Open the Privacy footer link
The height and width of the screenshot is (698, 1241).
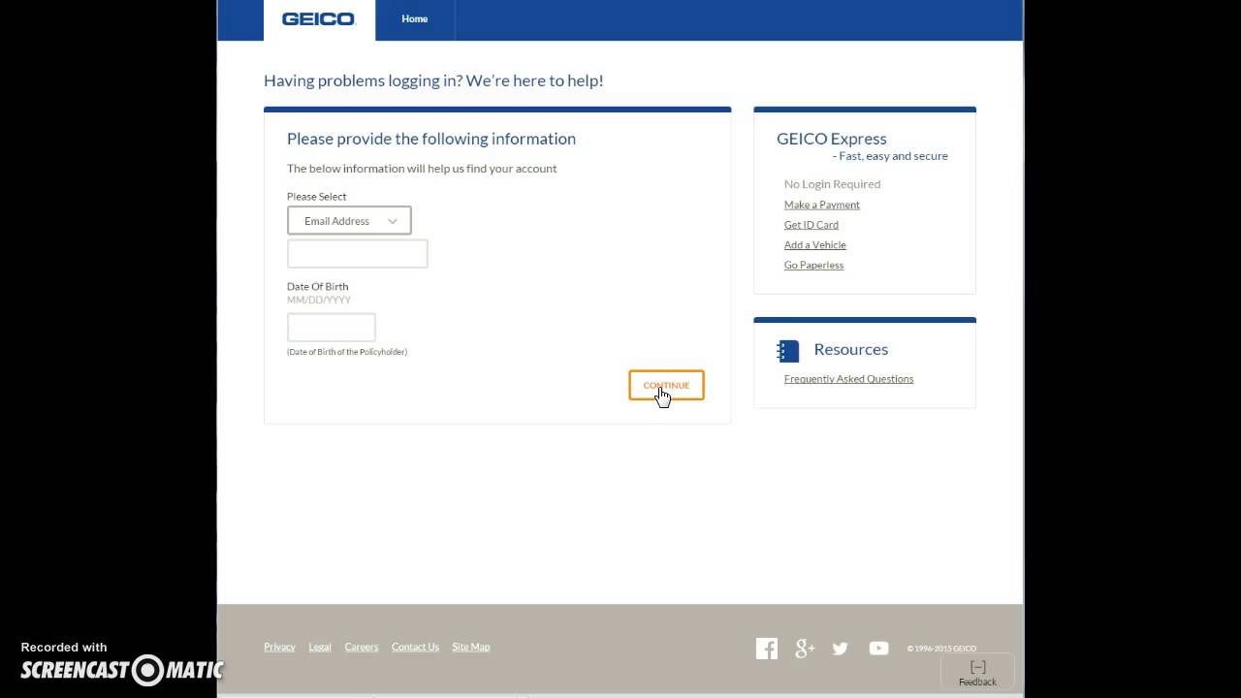279,648
